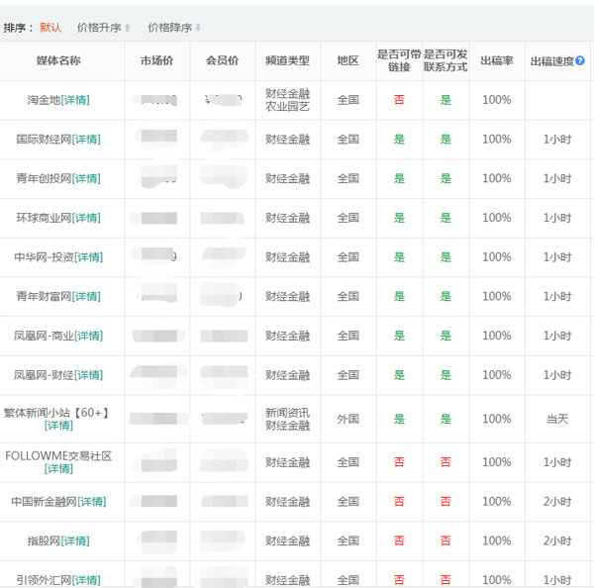Click 全国 region for 青年创投网
This screenshot has height=588, width=594.
point(348,178)
